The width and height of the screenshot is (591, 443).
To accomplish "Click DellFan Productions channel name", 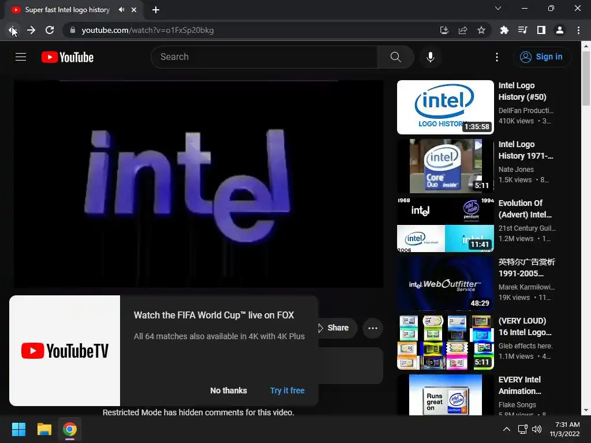I will point(526,111).
